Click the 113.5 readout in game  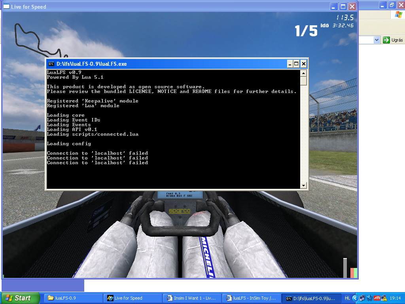[345, 17]
